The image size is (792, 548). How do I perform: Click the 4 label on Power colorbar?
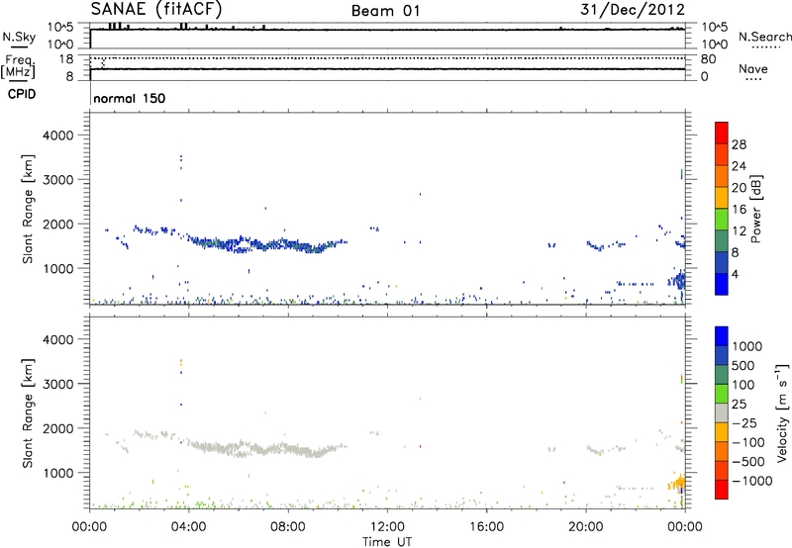[x=735, y=274]
